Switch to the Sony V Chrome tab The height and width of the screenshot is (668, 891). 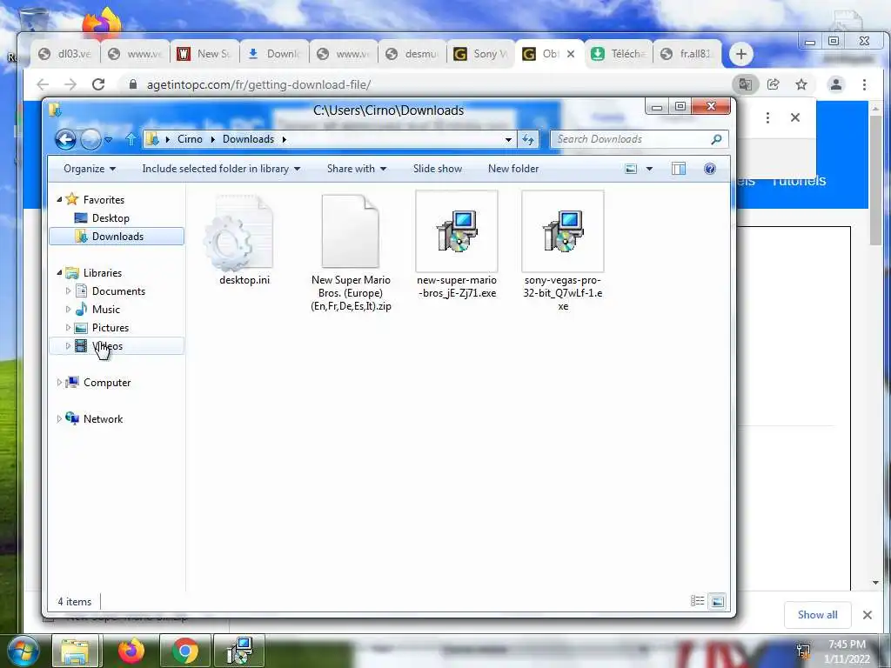[481, 54]
